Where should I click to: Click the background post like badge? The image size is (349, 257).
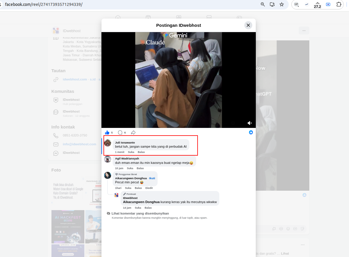tap(304, 195)
